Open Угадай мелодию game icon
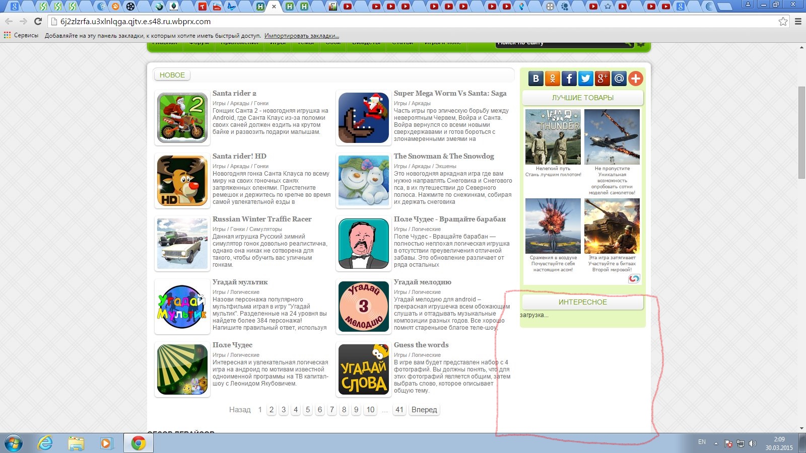806x453 pixels. coord(364,307)
